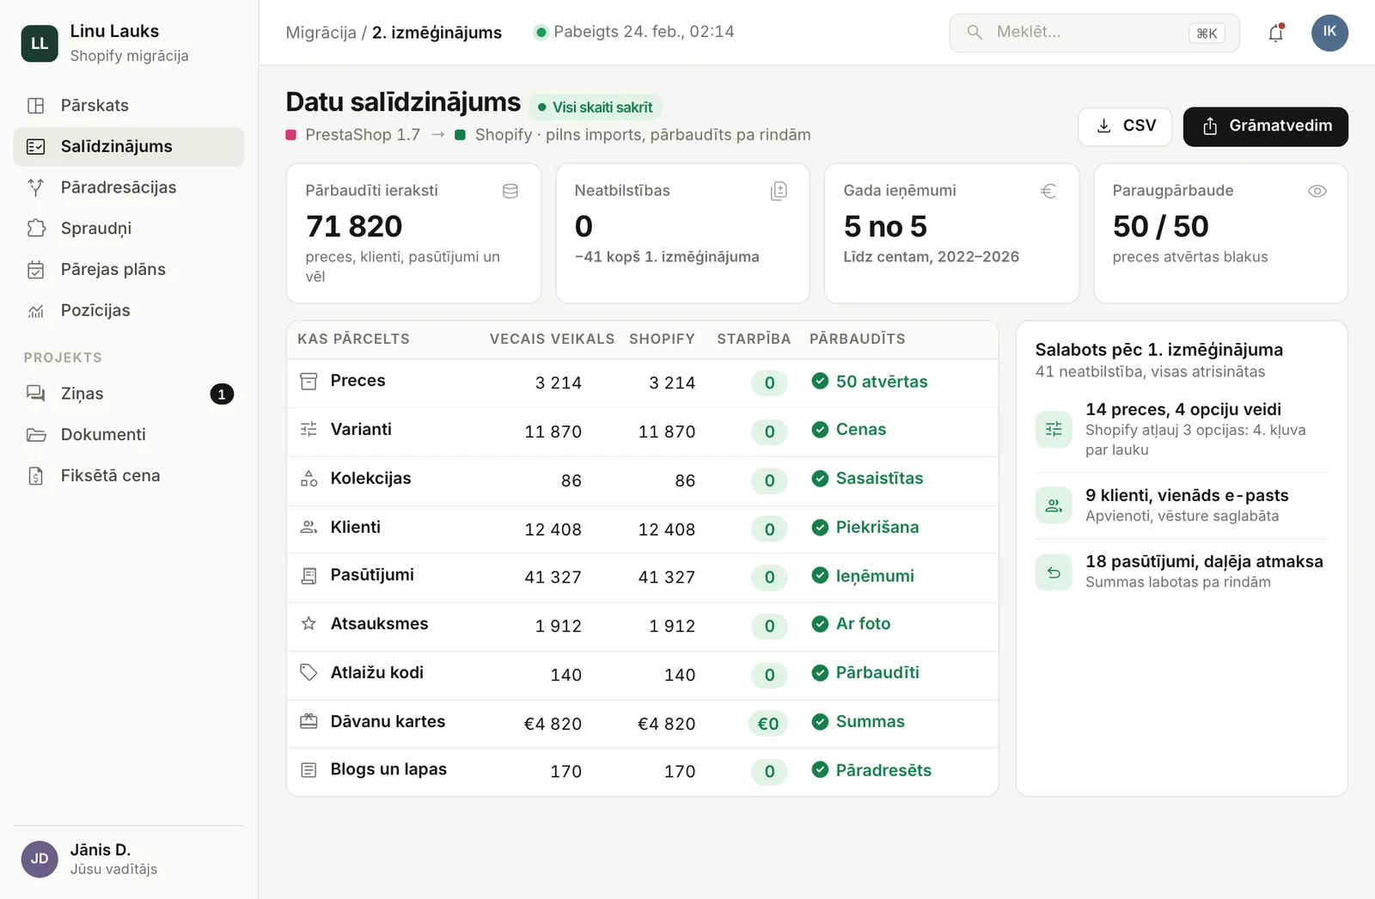The width and height of the screenshot is (1375, 899).
Task: Click the Pabeigts 24. feb., 02:14 status
Action: (x=634, y=32)
